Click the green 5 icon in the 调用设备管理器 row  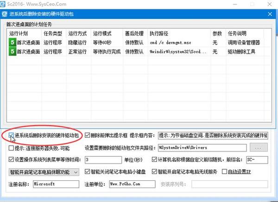(x=13, y=43)
